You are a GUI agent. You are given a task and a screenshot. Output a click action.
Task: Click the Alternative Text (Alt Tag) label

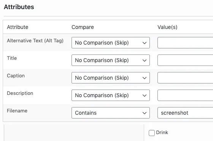point(35,41)
